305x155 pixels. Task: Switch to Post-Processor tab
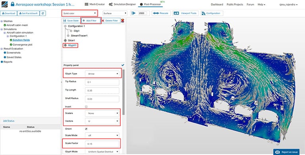tap(151, 4)
